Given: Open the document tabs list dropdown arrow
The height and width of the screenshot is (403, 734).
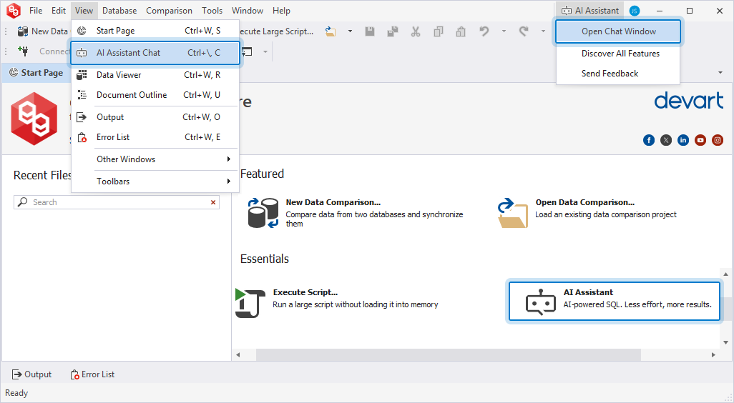Looking at the screenshot, I should [x=720, y=72].
